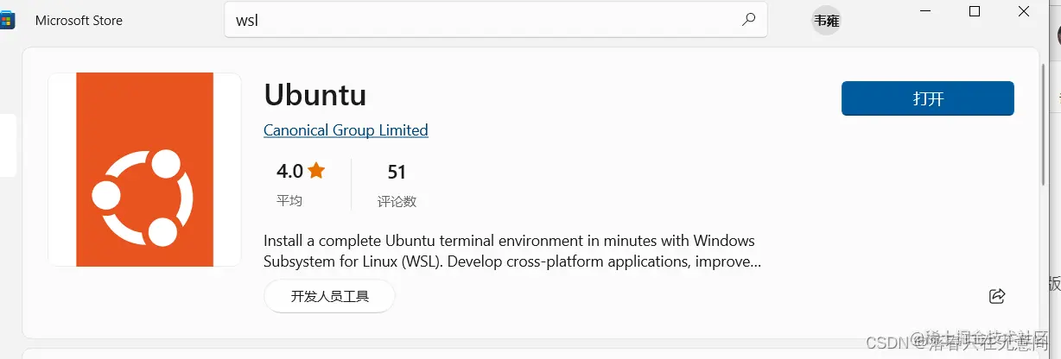
Task: Select the 开发人员工具 category tag
Action: (x=329, y=296)
